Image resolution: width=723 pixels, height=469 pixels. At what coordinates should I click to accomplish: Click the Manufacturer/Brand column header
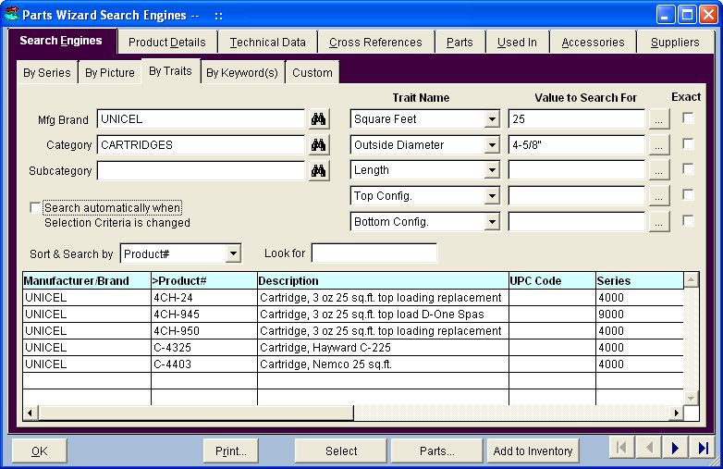(87, 281)
